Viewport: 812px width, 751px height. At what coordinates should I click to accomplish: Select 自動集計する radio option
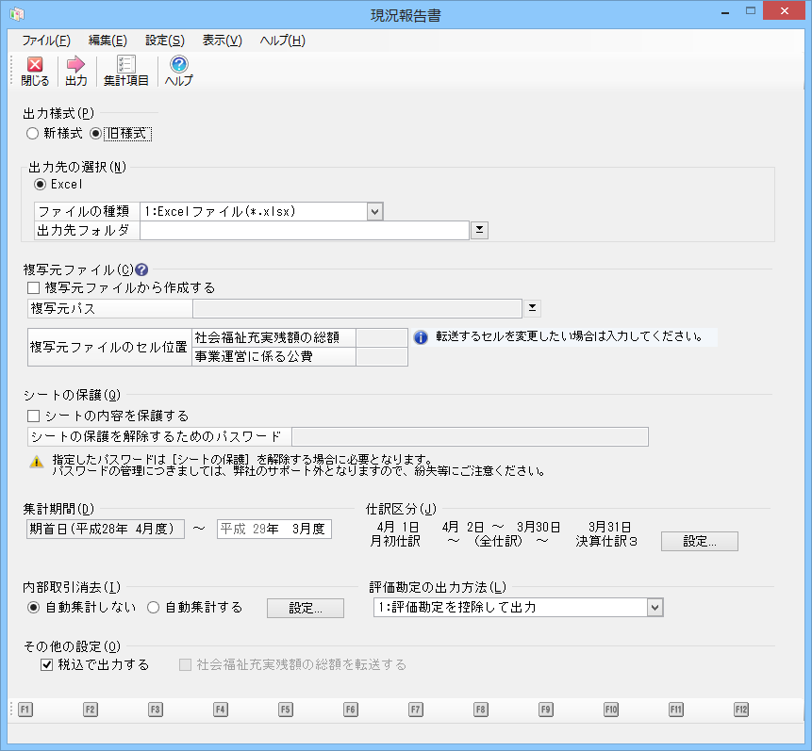point(153,607)
